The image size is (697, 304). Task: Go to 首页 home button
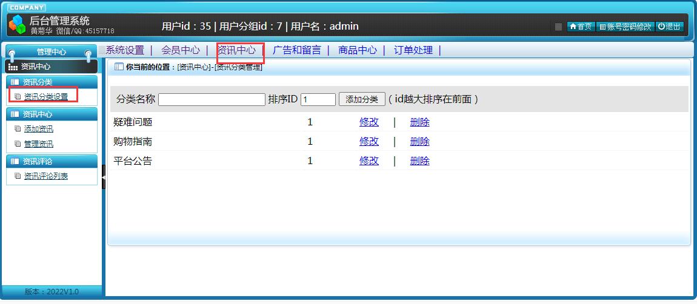[581, 27]
